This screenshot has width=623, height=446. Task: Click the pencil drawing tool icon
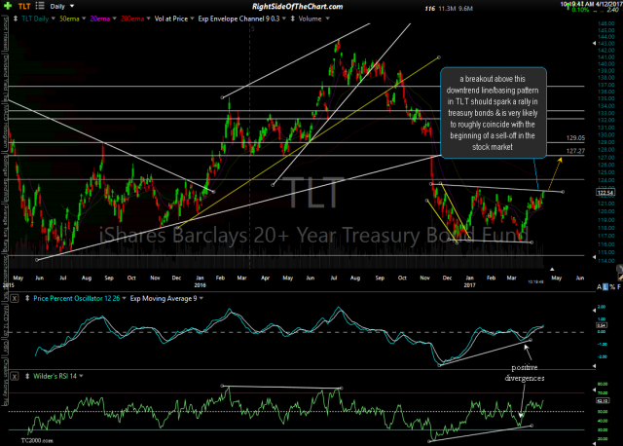[x=619, y=278]
